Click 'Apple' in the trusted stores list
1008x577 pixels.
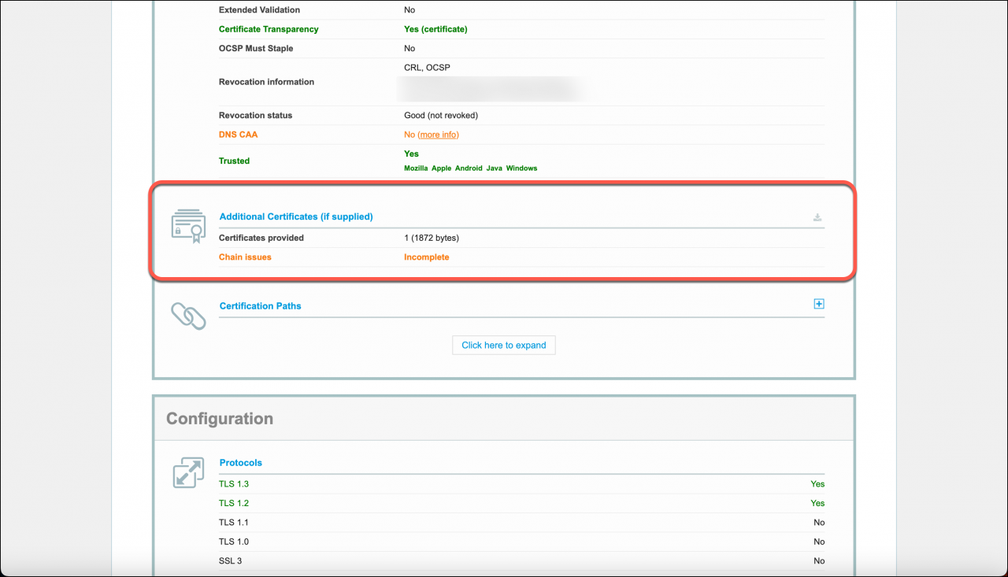[441, 168]
